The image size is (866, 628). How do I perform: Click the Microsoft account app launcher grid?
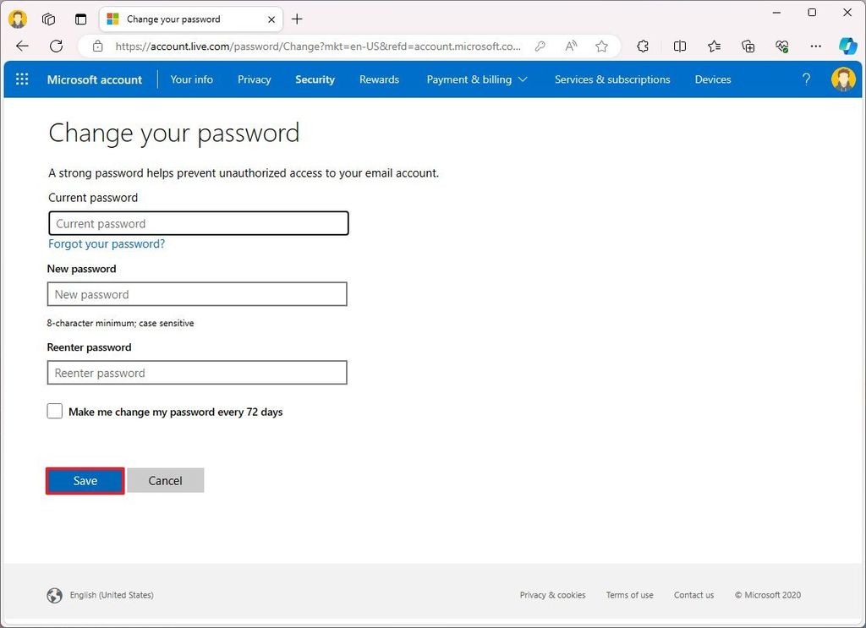[x=22, y=79]
